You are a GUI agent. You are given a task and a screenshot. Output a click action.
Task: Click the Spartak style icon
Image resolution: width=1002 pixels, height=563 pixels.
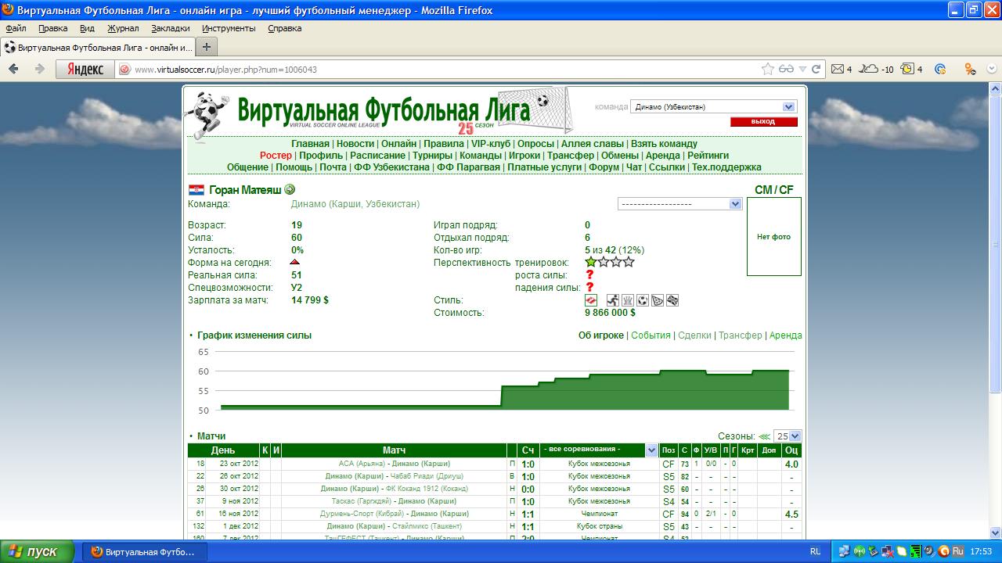pyautogui.click(x=592, y=300)
